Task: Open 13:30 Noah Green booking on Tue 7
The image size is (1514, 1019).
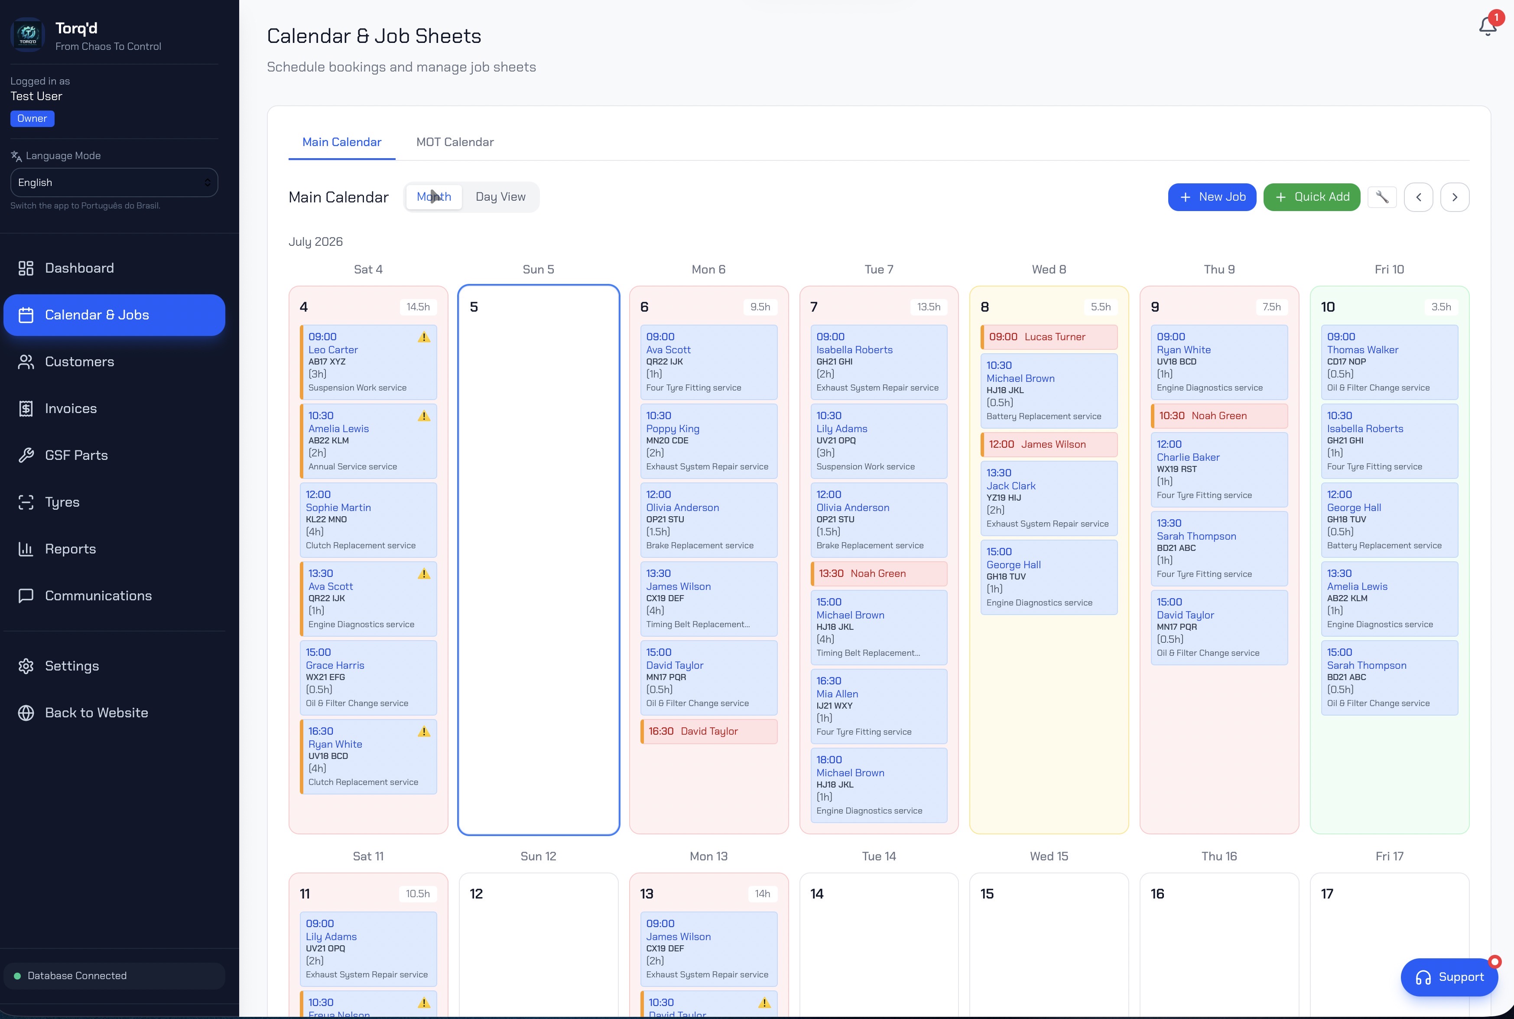Action: [x=879, y=574]
